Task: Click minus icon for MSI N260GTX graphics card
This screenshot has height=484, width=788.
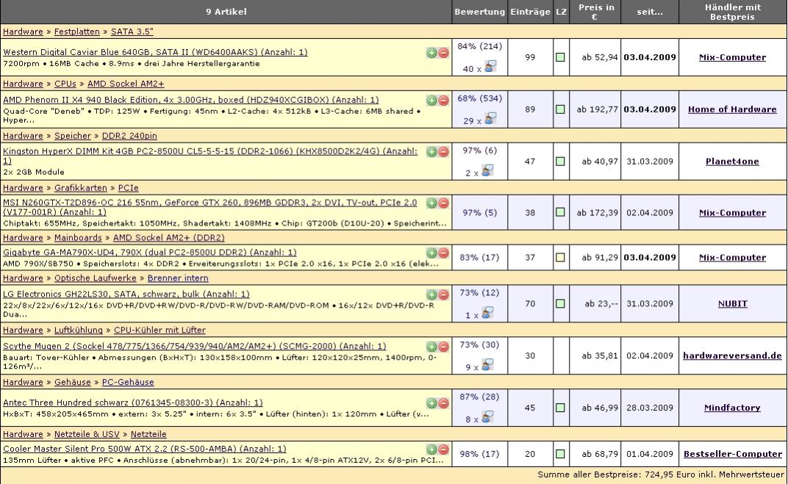Action: coord(443,203)
